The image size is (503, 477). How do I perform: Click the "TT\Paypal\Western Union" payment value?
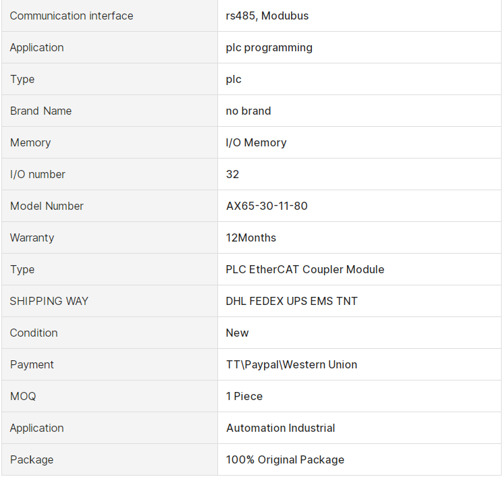292,364
